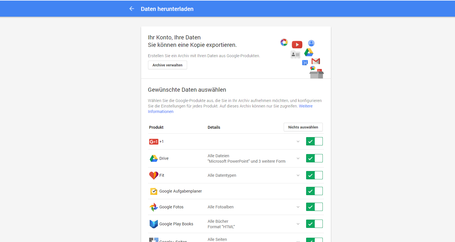Click the Nichts auswählen button
Image resolution: width=455 pixels, height=242 pixels.
tap(303, 127)
